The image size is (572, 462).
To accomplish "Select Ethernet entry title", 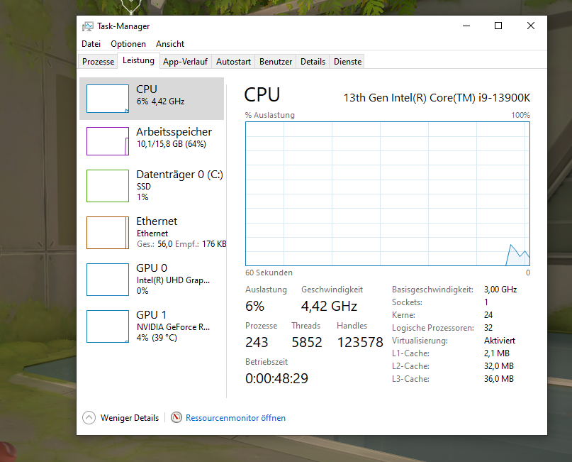I will 157,221.
